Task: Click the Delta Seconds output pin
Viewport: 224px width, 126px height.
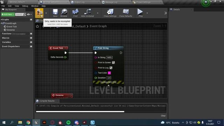Action: pyautogui.click(x=65, y=57)
